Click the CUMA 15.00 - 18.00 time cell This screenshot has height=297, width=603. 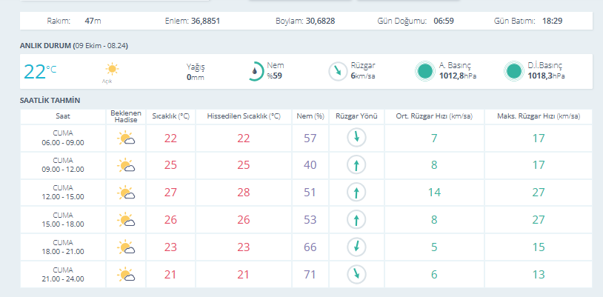point(63,220)
